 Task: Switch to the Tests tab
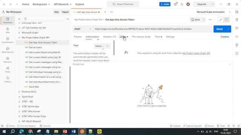(x=158, y=37)
